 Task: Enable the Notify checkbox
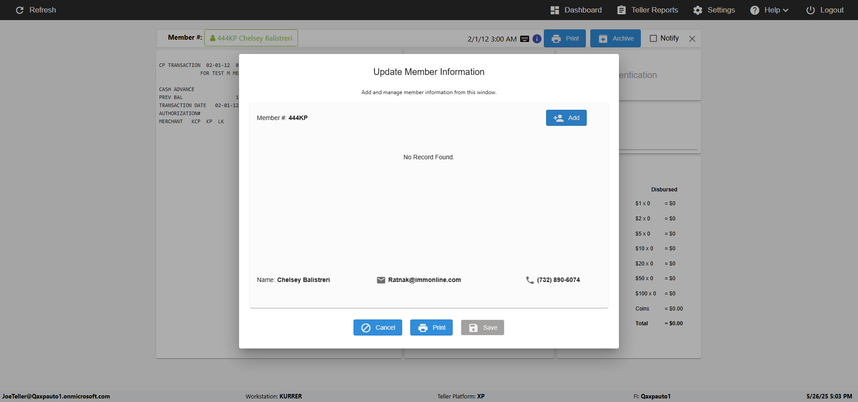coord(653,38)
